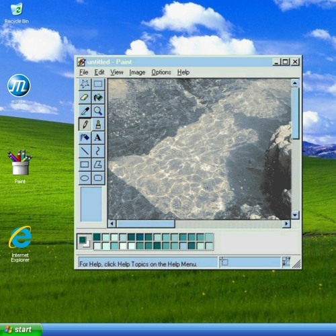Viewport: 336px width, 336px height.
Task: Click the window resize grip corner
Action: point(296,264)
